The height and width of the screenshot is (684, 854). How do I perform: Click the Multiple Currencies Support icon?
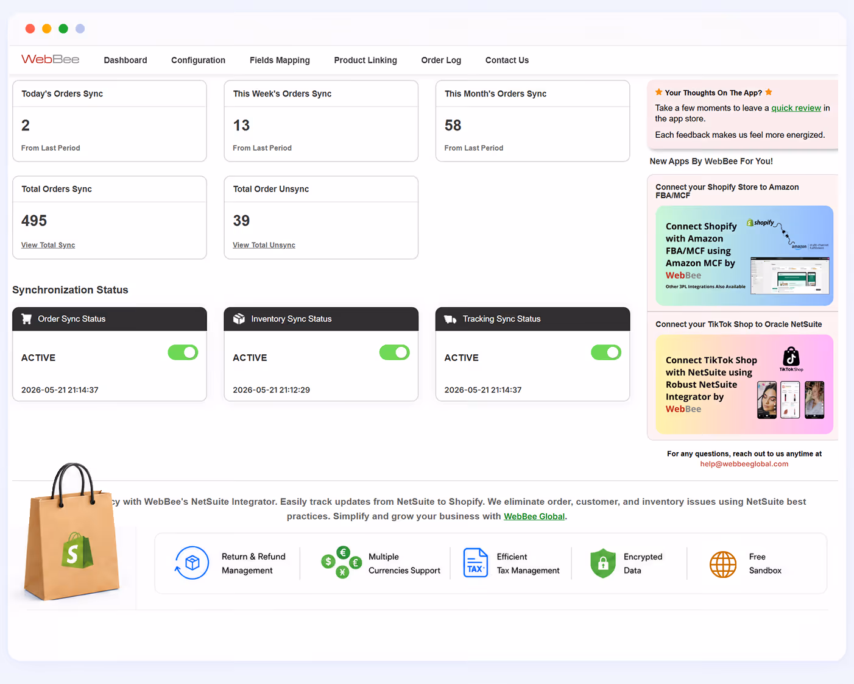point(342,562)
